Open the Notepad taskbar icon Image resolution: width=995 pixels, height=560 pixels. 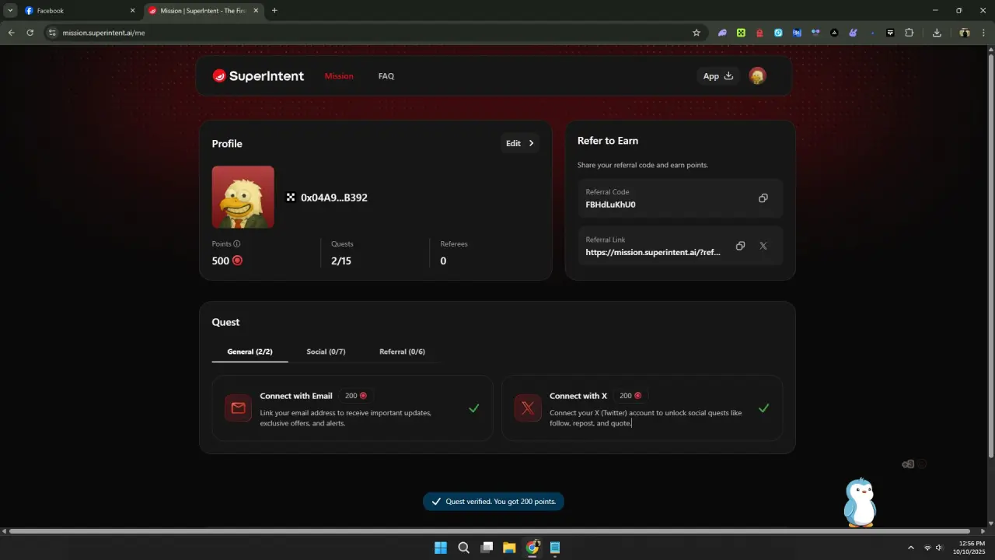point(555,548)
